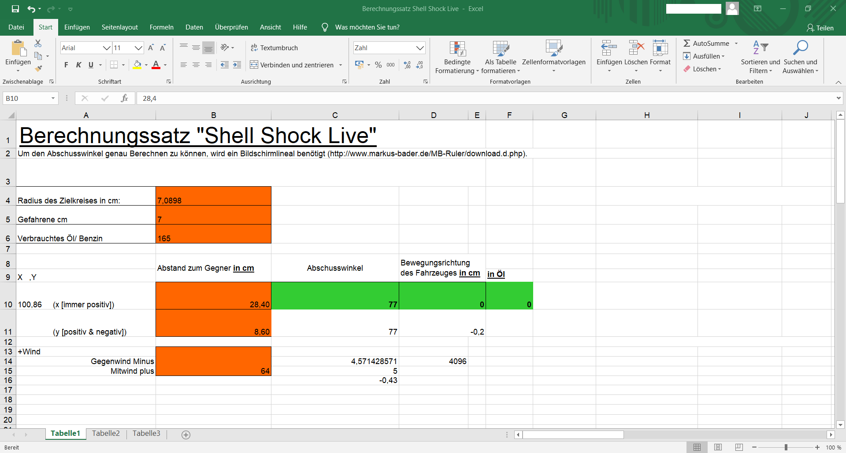Open Bedingte Formatierung menu
Screen dimensions: 846x453
pyautogui.click(x=457, y=57)
